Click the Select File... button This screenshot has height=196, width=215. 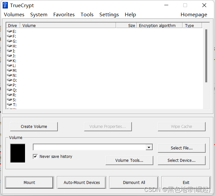tap(182, 148)
